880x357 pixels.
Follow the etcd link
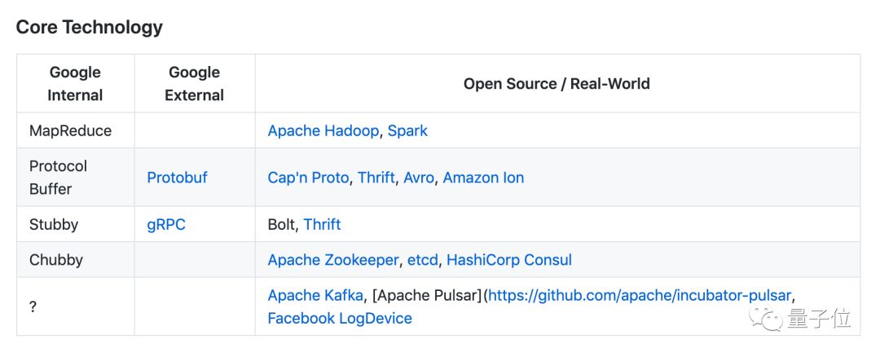(x=423, y=260)
